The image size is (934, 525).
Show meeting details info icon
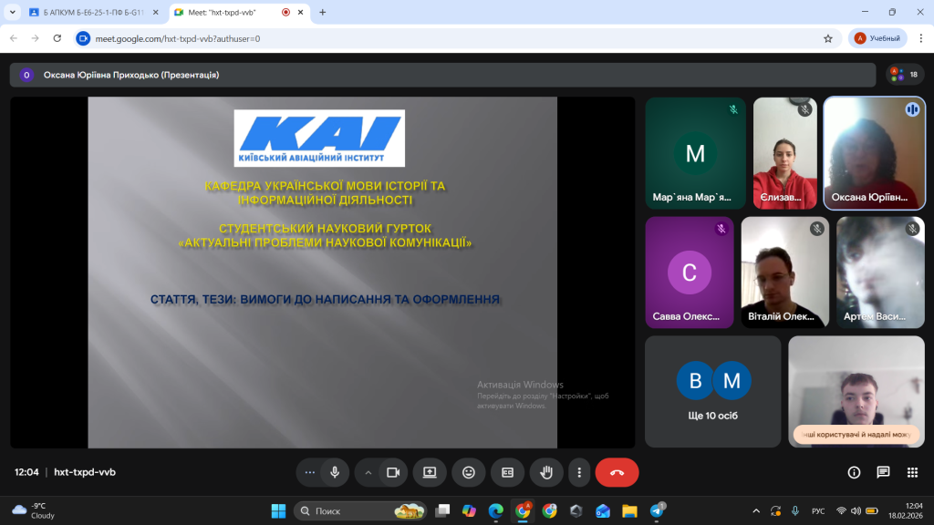854,472
